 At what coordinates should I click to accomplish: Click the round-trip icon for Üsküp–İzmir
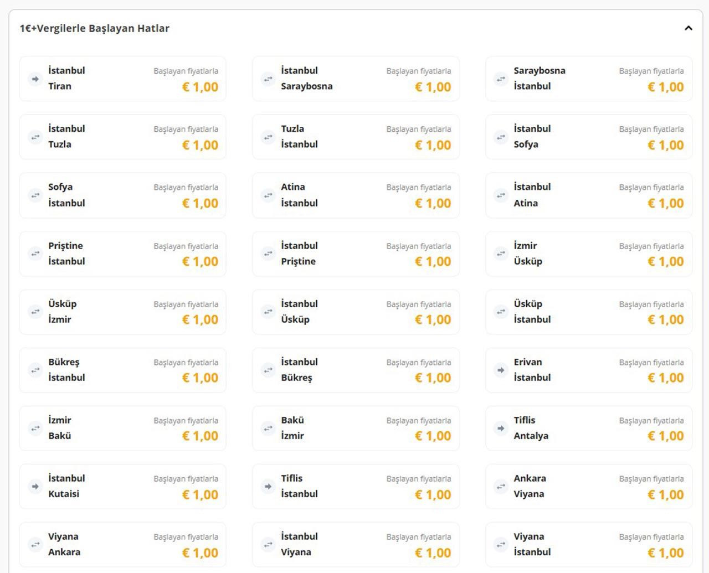(x=35, y=312)
